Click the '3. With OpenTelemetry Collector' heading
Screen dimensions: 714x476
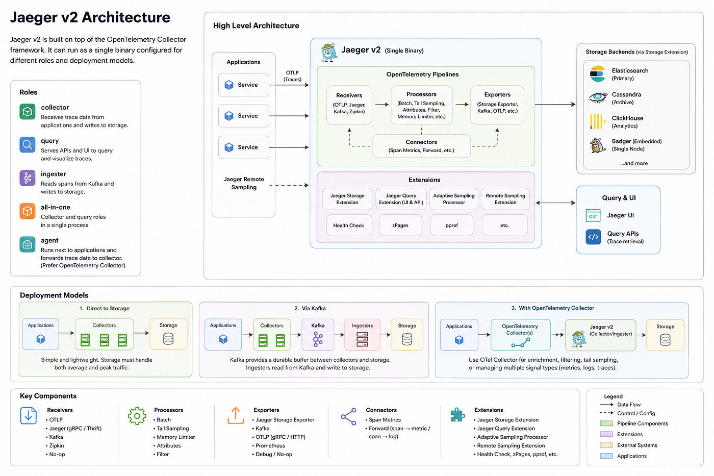click(553, 308)
